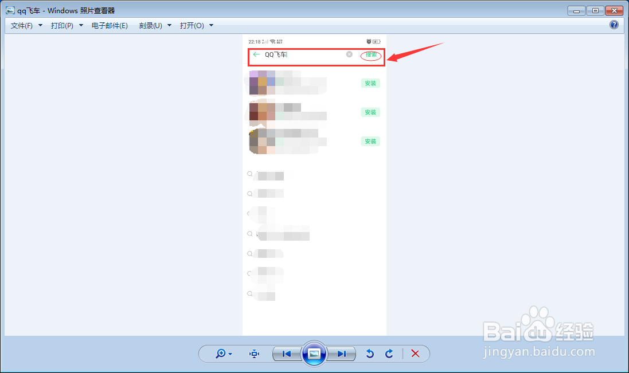
Task: Click the second app result's pixelated icon
Action: coord(262,112)
